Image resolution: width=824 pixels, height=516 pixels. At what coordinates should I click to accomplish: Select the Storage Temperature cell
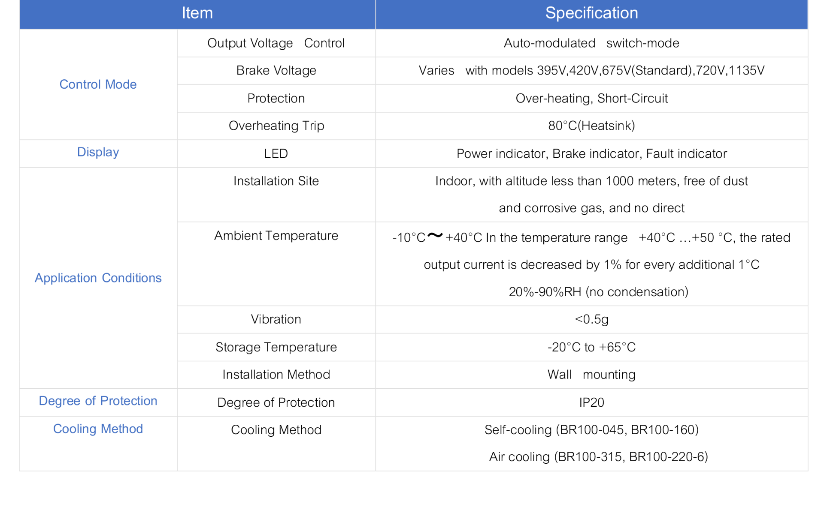[276, 347]
